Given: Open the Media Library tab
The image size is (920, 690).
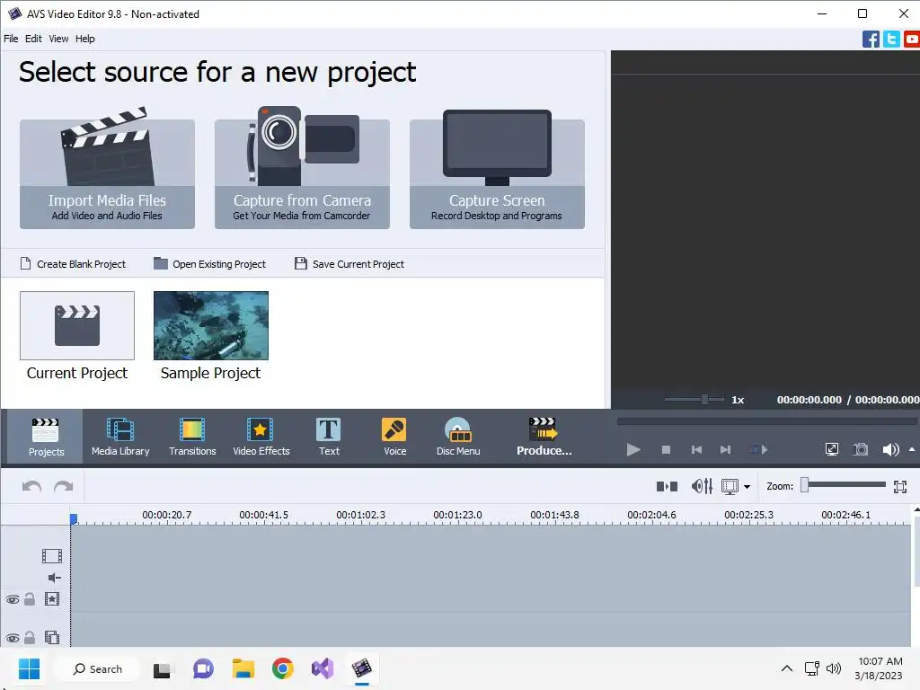Looking at the screenshot, I should click(x=120, y=437).
